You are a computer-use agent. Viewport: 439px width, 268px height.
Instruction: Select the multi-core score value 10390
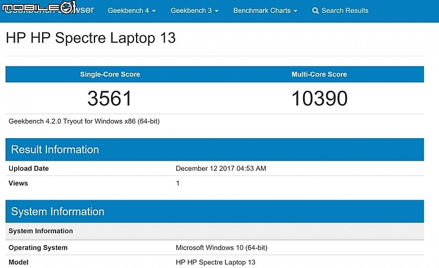319,98
